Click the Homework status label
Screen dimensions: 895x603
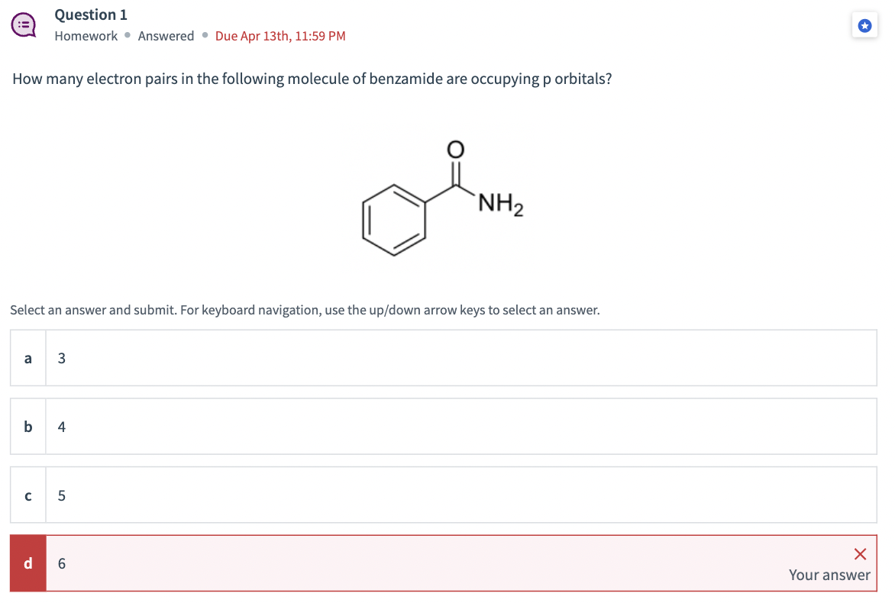[x=86, y=36]
